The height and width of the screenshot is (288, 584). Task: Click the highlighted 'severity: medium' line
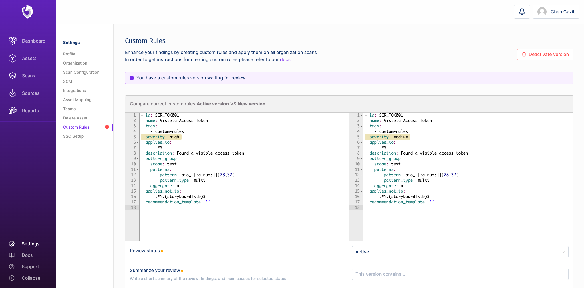click(388, 137)
